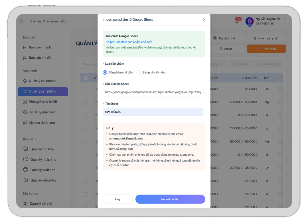
Task: Open Quản lý tồn kho warehouse icon
Action: [26, 149]
